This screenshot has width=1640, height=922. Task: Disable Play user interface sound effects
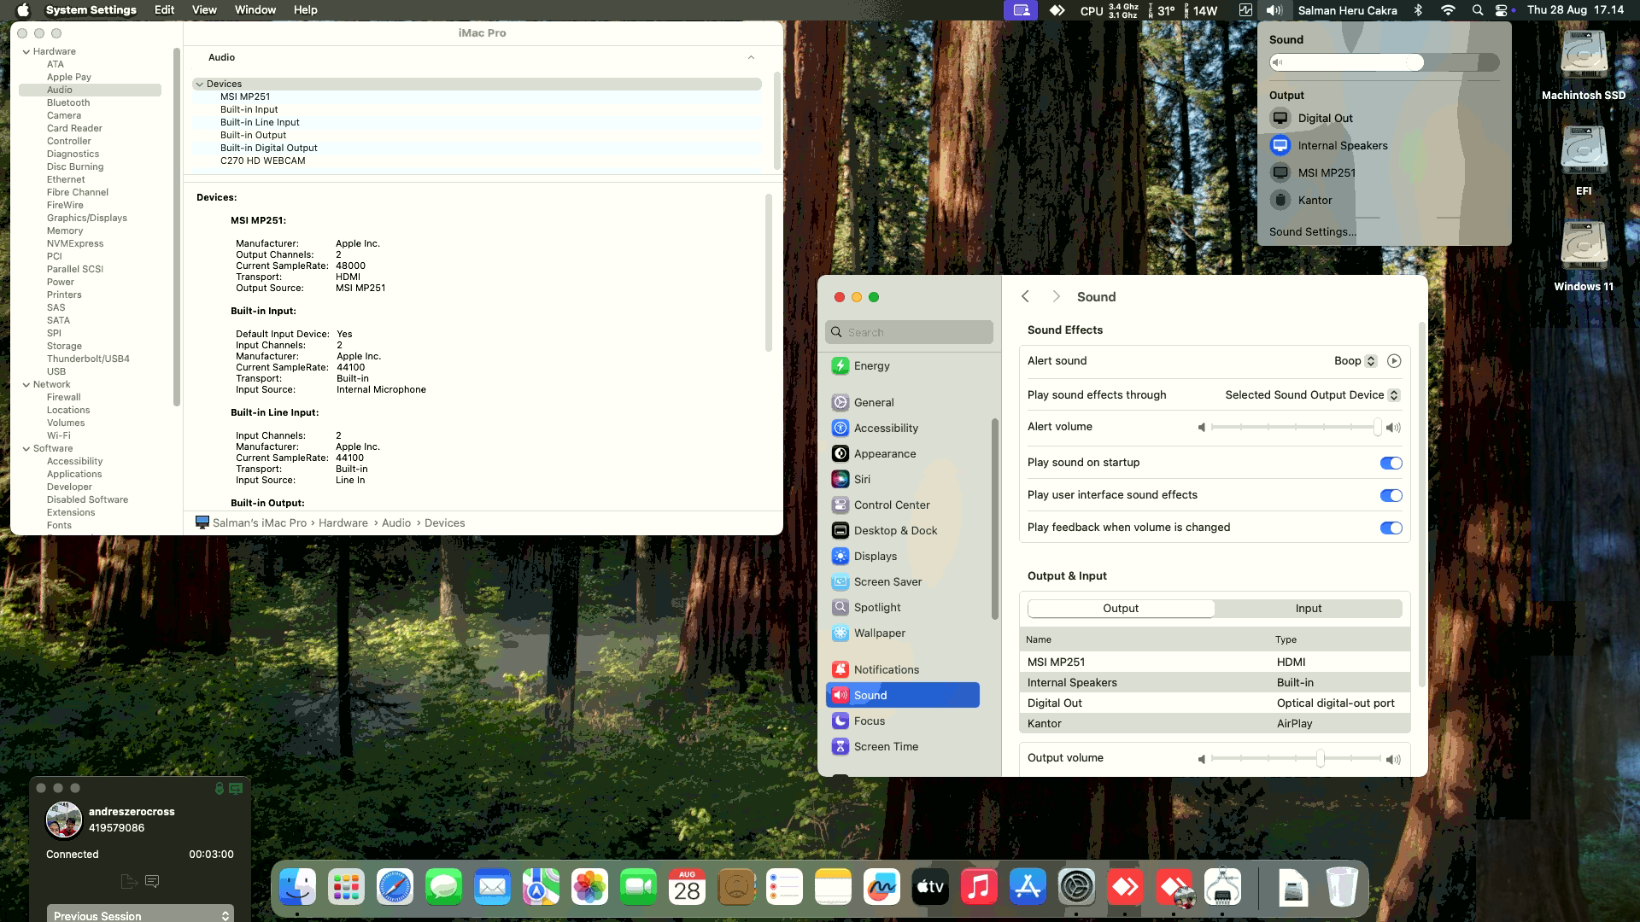coord(1391,495)
